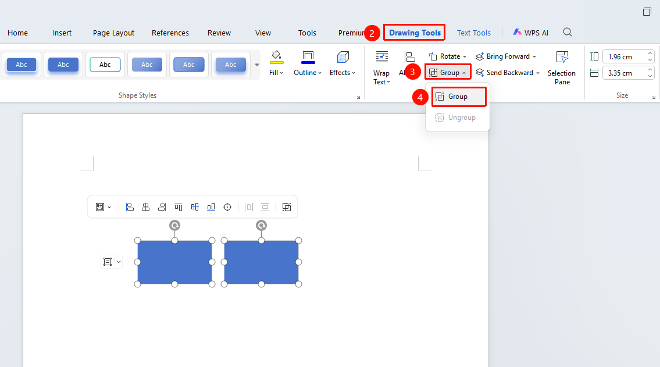The width and height of the screenshot is (660, 367).
Task: Align middle vertically via floating toolbar
Action: coord(195,207)
